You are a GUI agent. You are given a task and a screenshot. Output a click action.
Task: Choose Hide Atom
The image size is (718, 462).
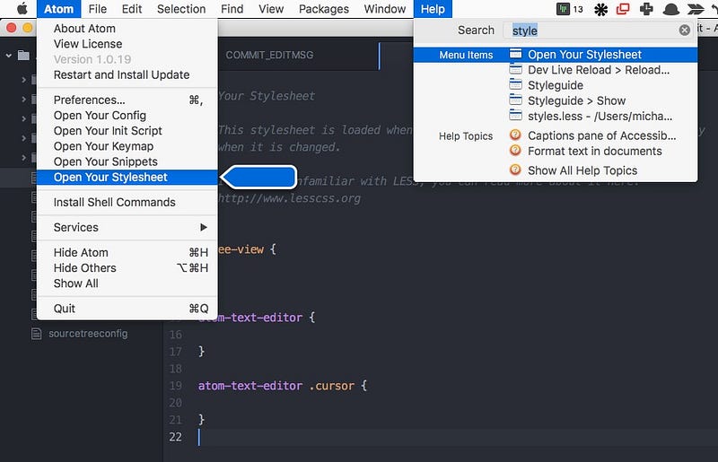click(127, 253)
